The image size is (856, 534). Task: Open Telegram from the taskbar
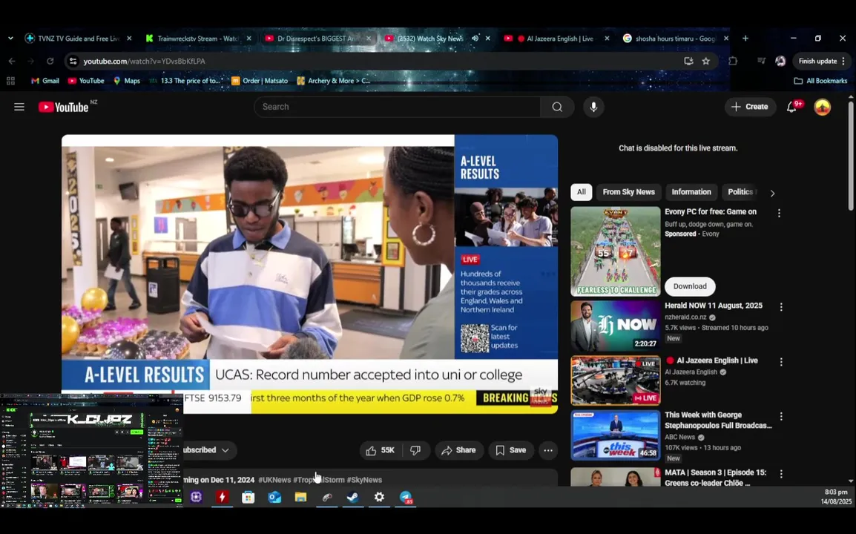(406, 498)
